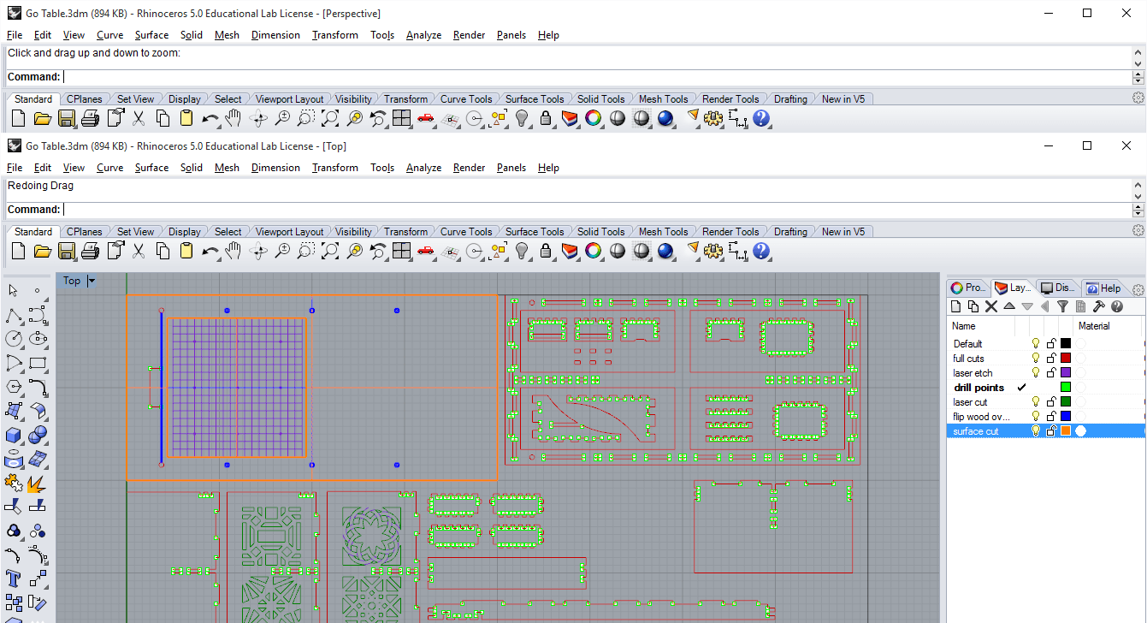Click Move layer up triangle in Layers panel

1009,306
